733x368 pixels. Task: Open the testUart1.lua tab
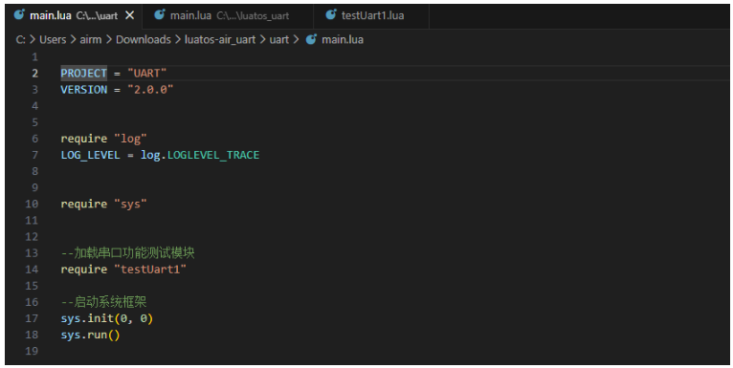[371, 15]
